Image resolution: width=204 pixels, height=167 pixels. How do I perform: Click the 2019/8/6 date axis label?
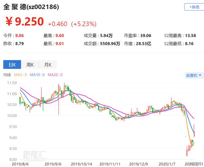20,164
